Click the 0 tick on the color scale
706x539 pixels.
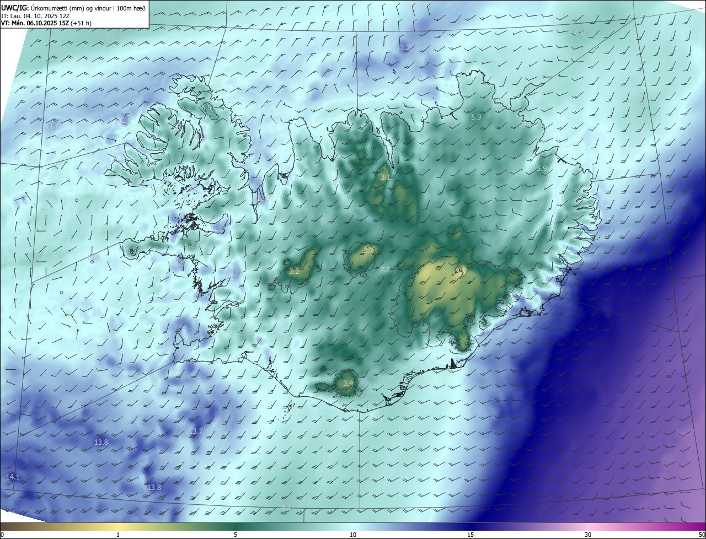(2, 535)
